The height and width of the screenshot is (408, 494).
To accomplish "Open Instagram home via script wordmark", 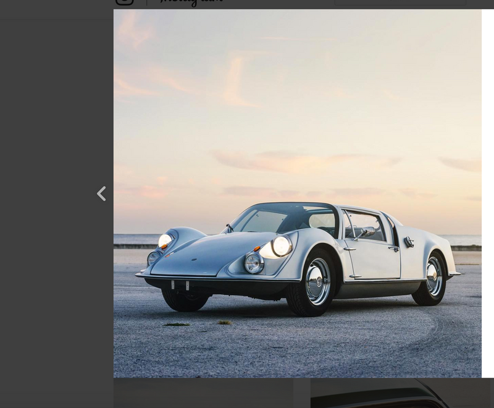I will pyautogui.click(x=191, y=2).
